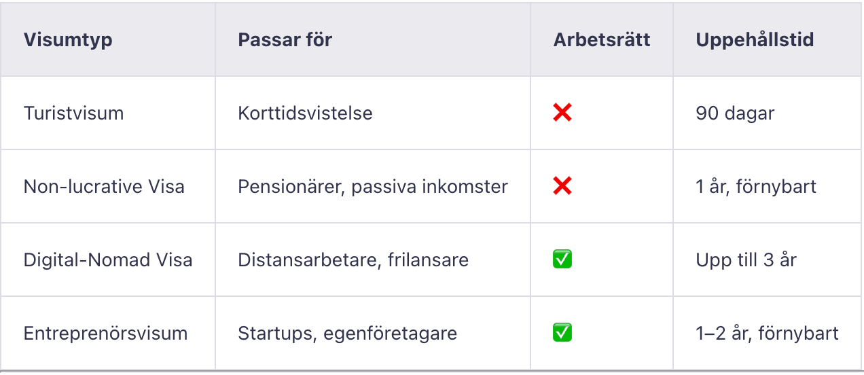Click the Pensionärer, passiva inkomster cell

(x=372, y=186)
